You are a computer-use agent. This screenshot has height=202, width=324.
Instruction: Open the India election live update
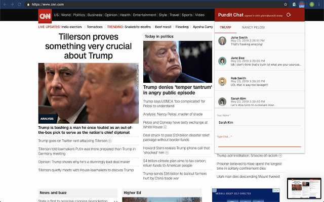pyautogui.click(x=71, y=27)
